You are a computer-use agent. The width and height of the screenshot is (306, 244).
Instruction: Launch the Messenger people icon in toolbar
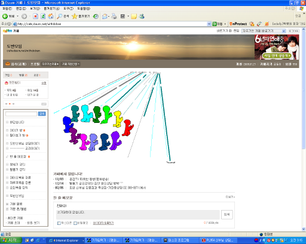(x=142, y=17)
